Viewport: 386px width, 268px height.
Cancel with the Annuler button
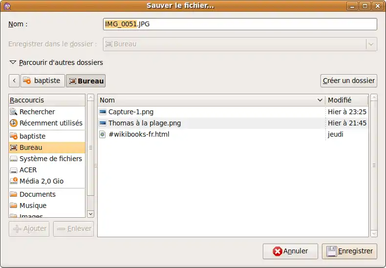point(290,251)
